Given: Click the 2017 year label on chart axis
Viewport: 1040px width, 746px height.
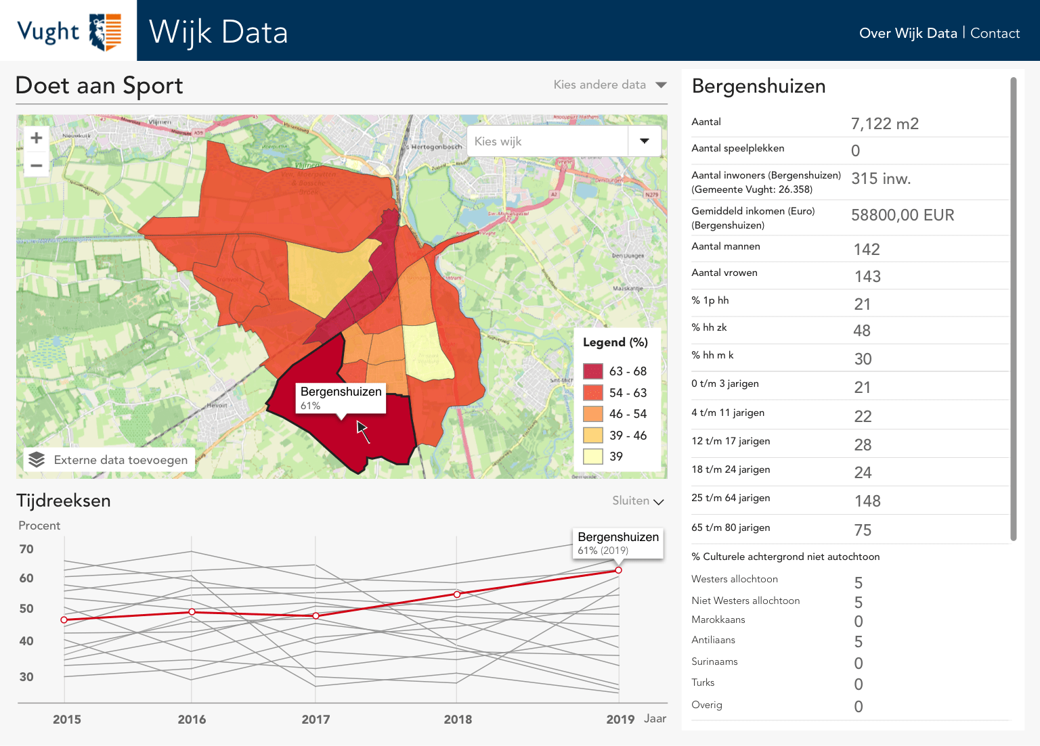Looking at the screenshot, I should coord(316,720).
